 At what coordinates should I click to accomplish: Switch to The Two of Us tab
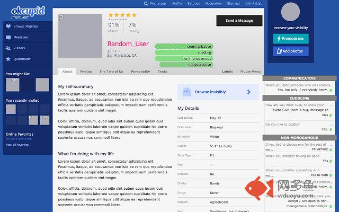(x=111, y=72)
